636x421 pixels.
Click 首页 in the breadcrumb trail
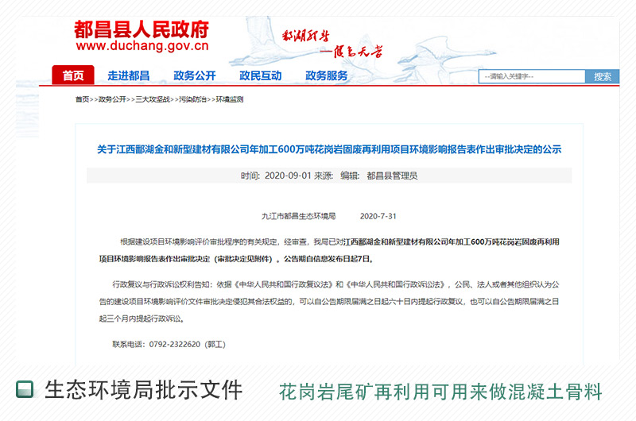pyautogui.click(x=82, y=99)
